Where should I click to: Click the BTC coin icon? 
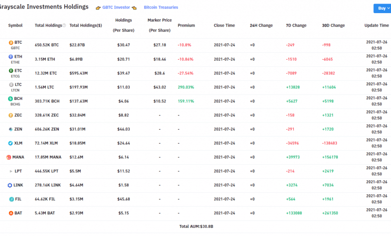pyautogui.click(x=11, y=43)
